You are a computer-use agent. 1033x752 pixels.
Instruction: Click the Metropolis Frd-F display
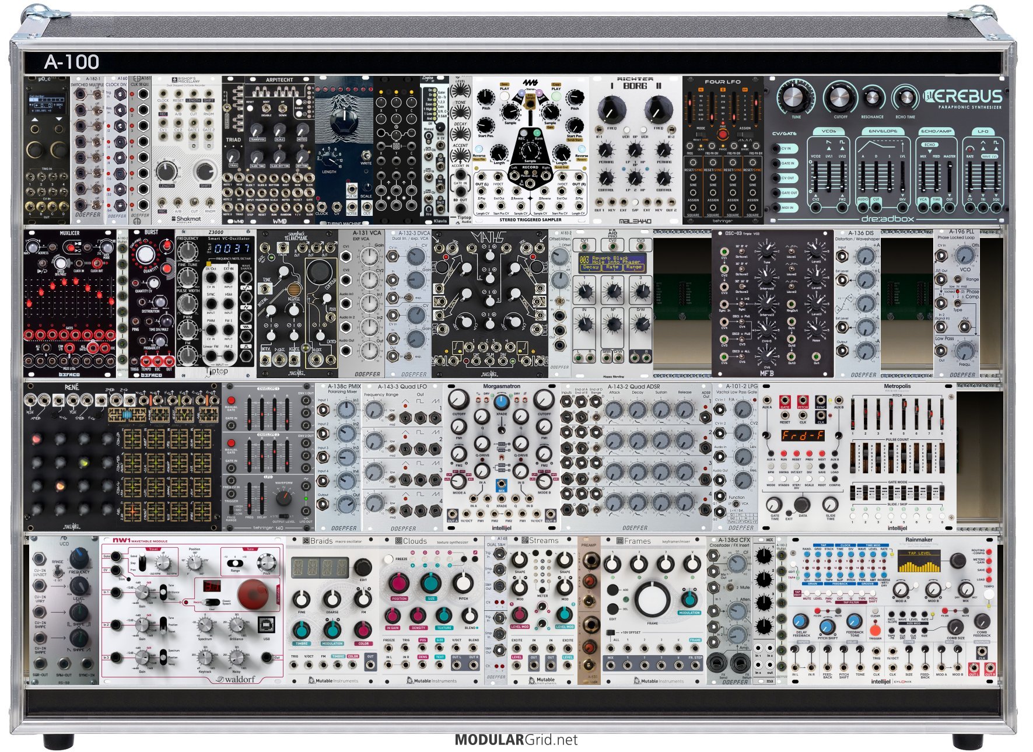point(803,436)
